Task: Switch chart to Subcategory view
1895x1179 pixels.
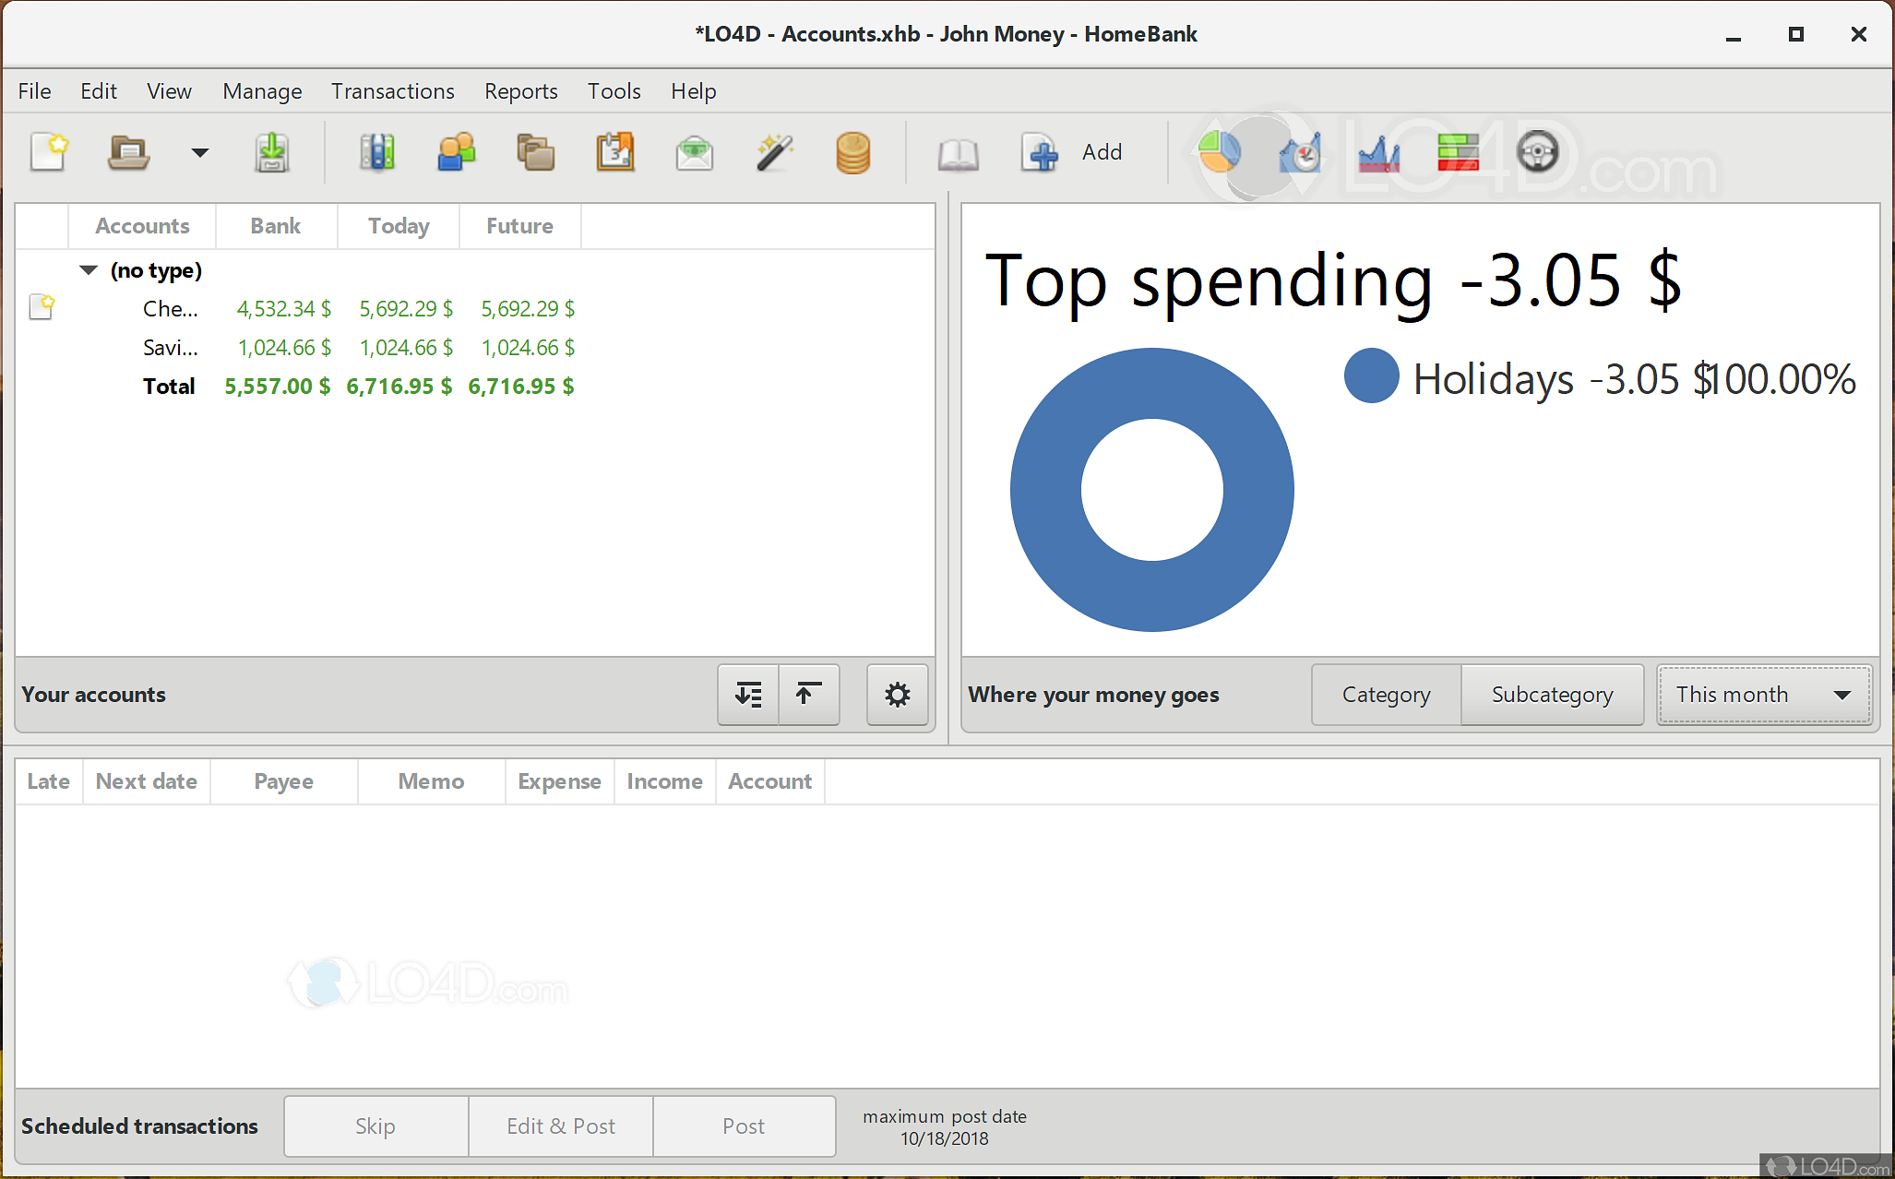Action: pos(1552,695)
